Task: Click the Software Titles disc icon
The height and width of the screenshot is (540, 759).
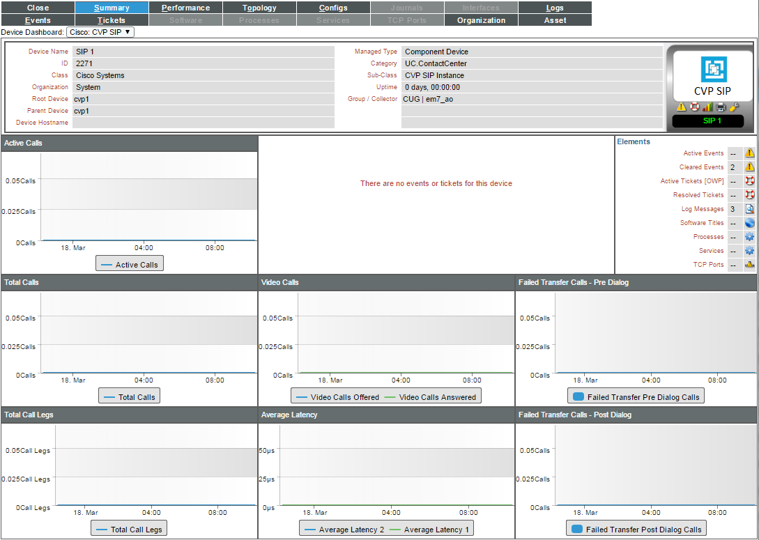Action: pyautogui.click(x=749, y=223)
